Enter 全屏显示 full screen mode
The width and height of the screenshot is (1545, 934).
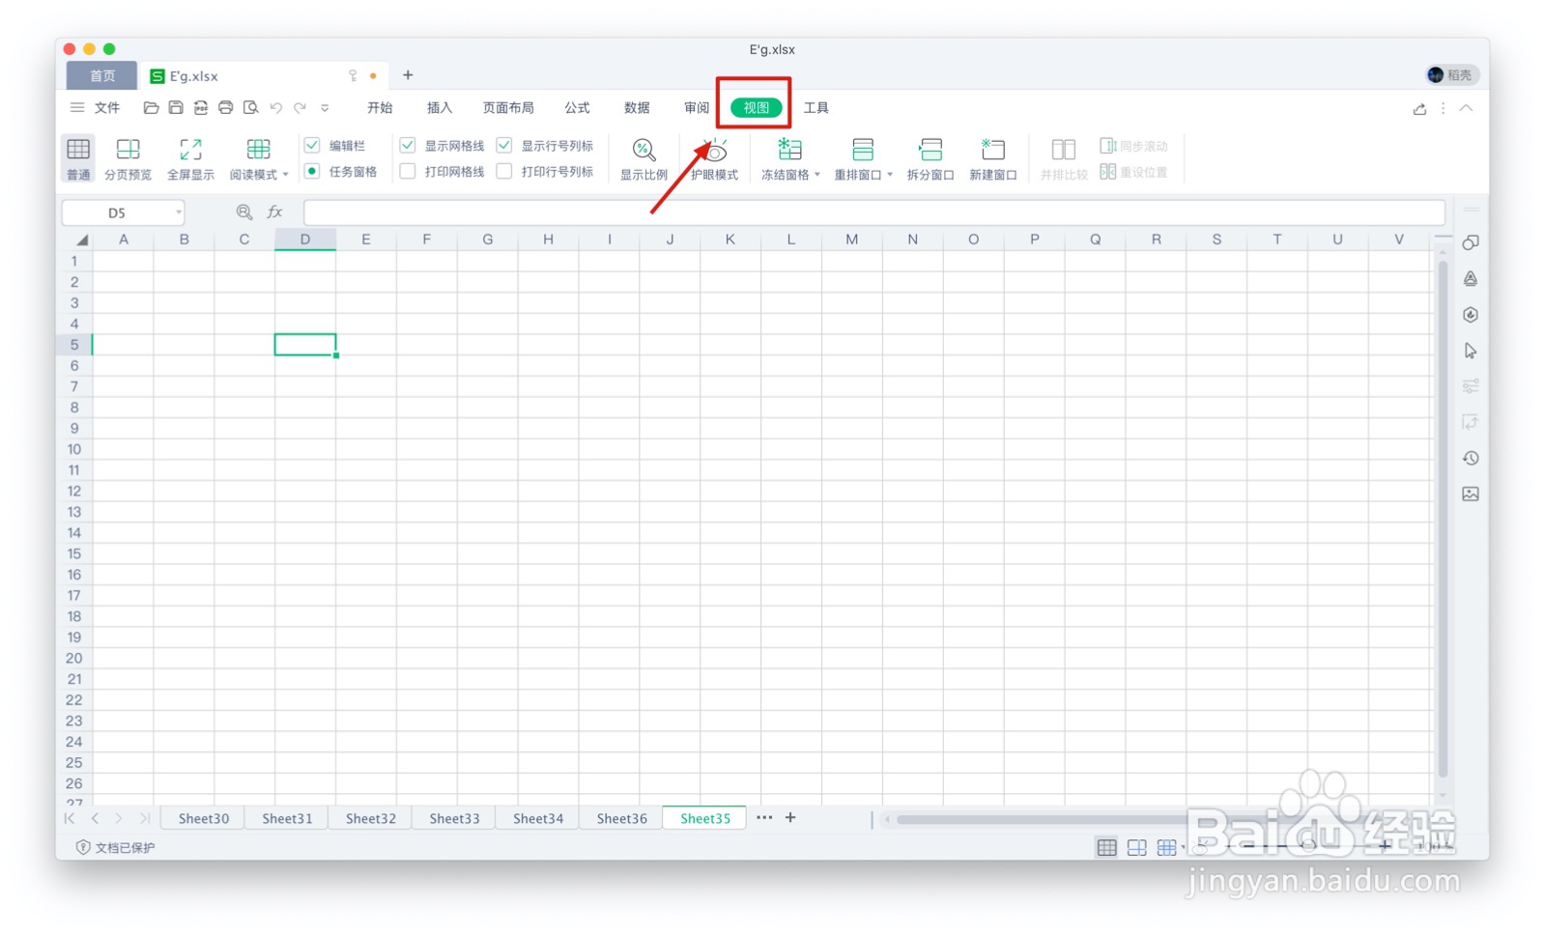(x=190, y=158)
